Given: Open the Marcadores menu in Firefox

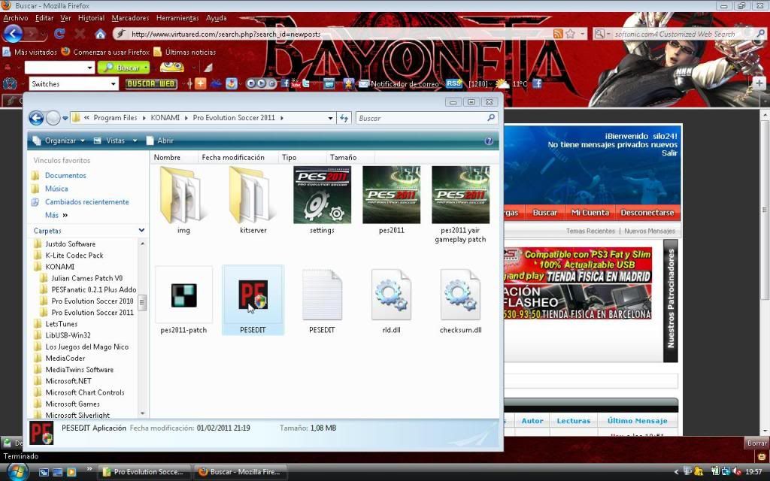Looking at the screenshot, I should click(x=130, y=18).
